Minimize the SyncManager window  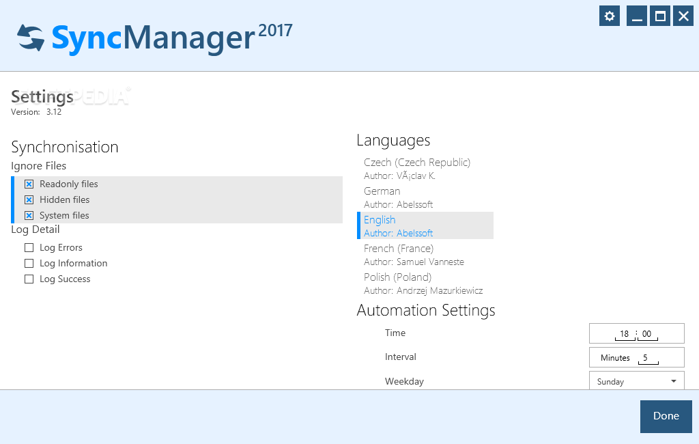tap(637, 16)
